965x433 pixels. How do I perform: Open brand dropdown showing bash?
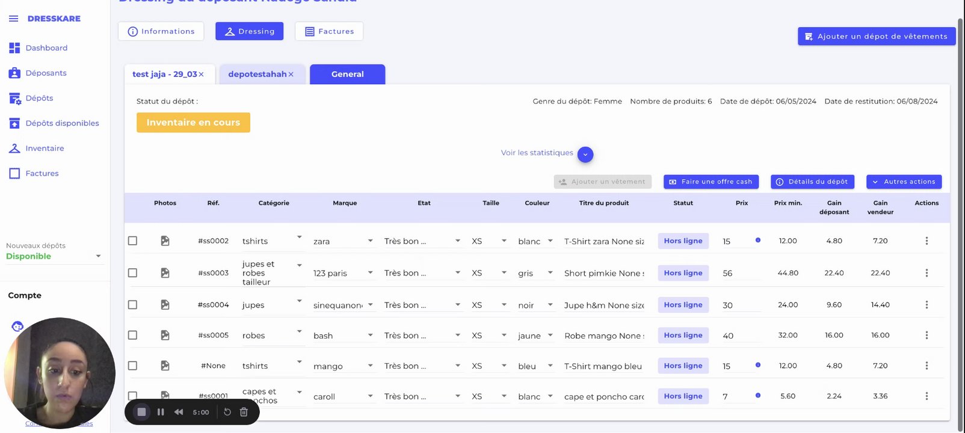(x=370, y=335)
